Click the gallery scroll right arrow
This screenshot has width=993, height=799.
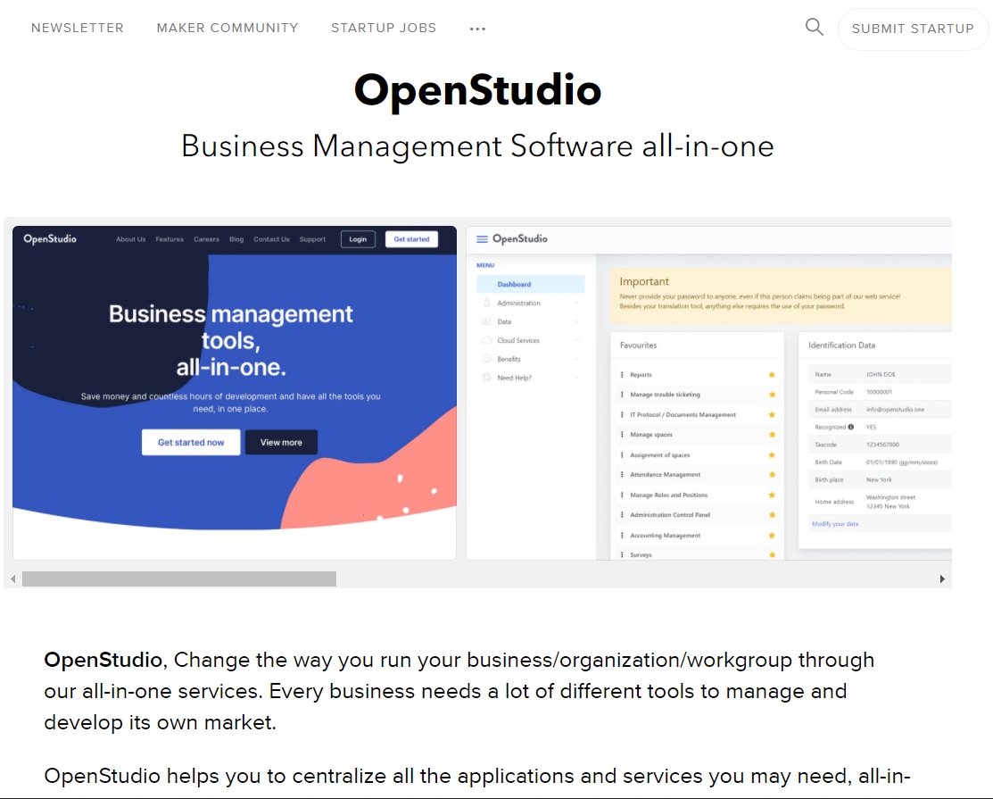[x=942, y=579]
